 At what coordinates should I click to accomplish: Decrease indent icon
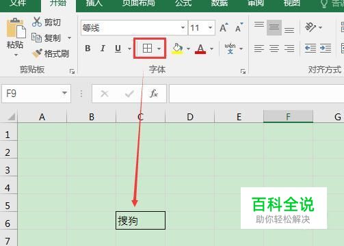310,49
